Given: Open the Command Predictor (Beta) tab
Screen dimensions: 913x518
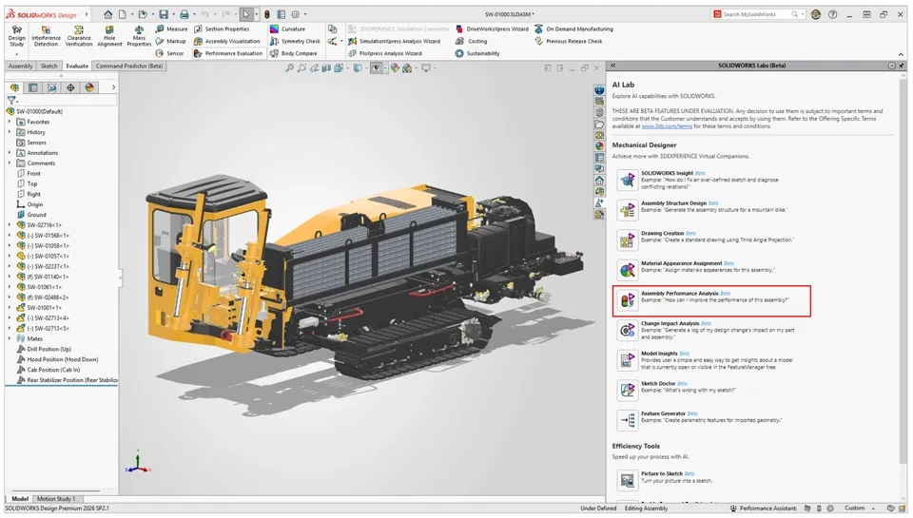Looking at the screenshot, I should click(x=129, y=67).
